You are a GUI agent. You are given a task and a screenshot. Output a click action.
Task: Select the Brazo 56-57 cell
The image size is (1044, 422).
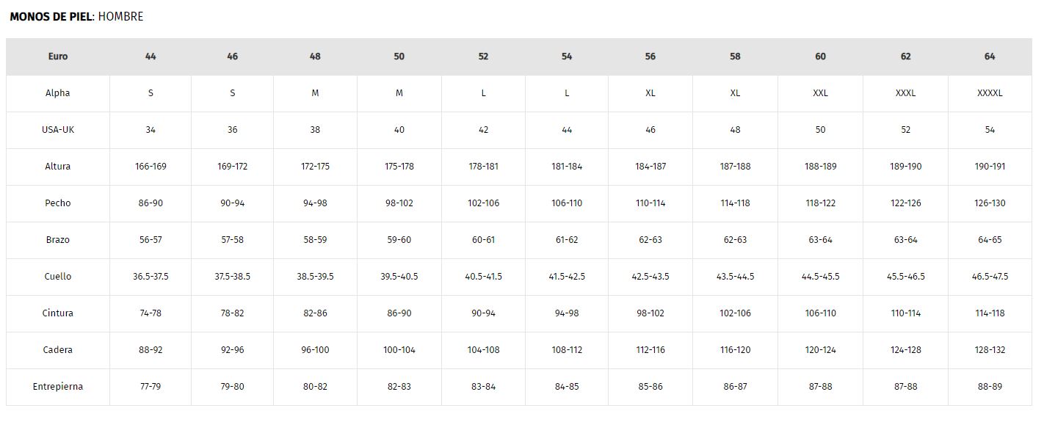click(151, 240)
